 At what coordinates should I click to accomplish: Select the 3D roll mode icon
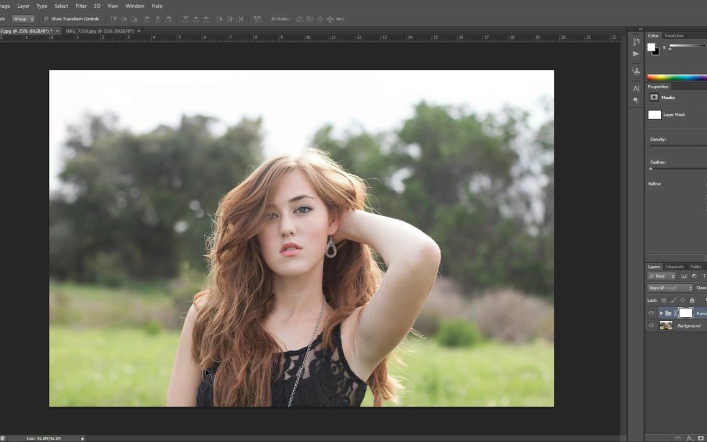[310, 19]
